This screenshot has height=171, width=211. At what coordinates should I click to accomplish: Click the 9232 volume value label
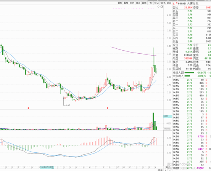point(166,117)
